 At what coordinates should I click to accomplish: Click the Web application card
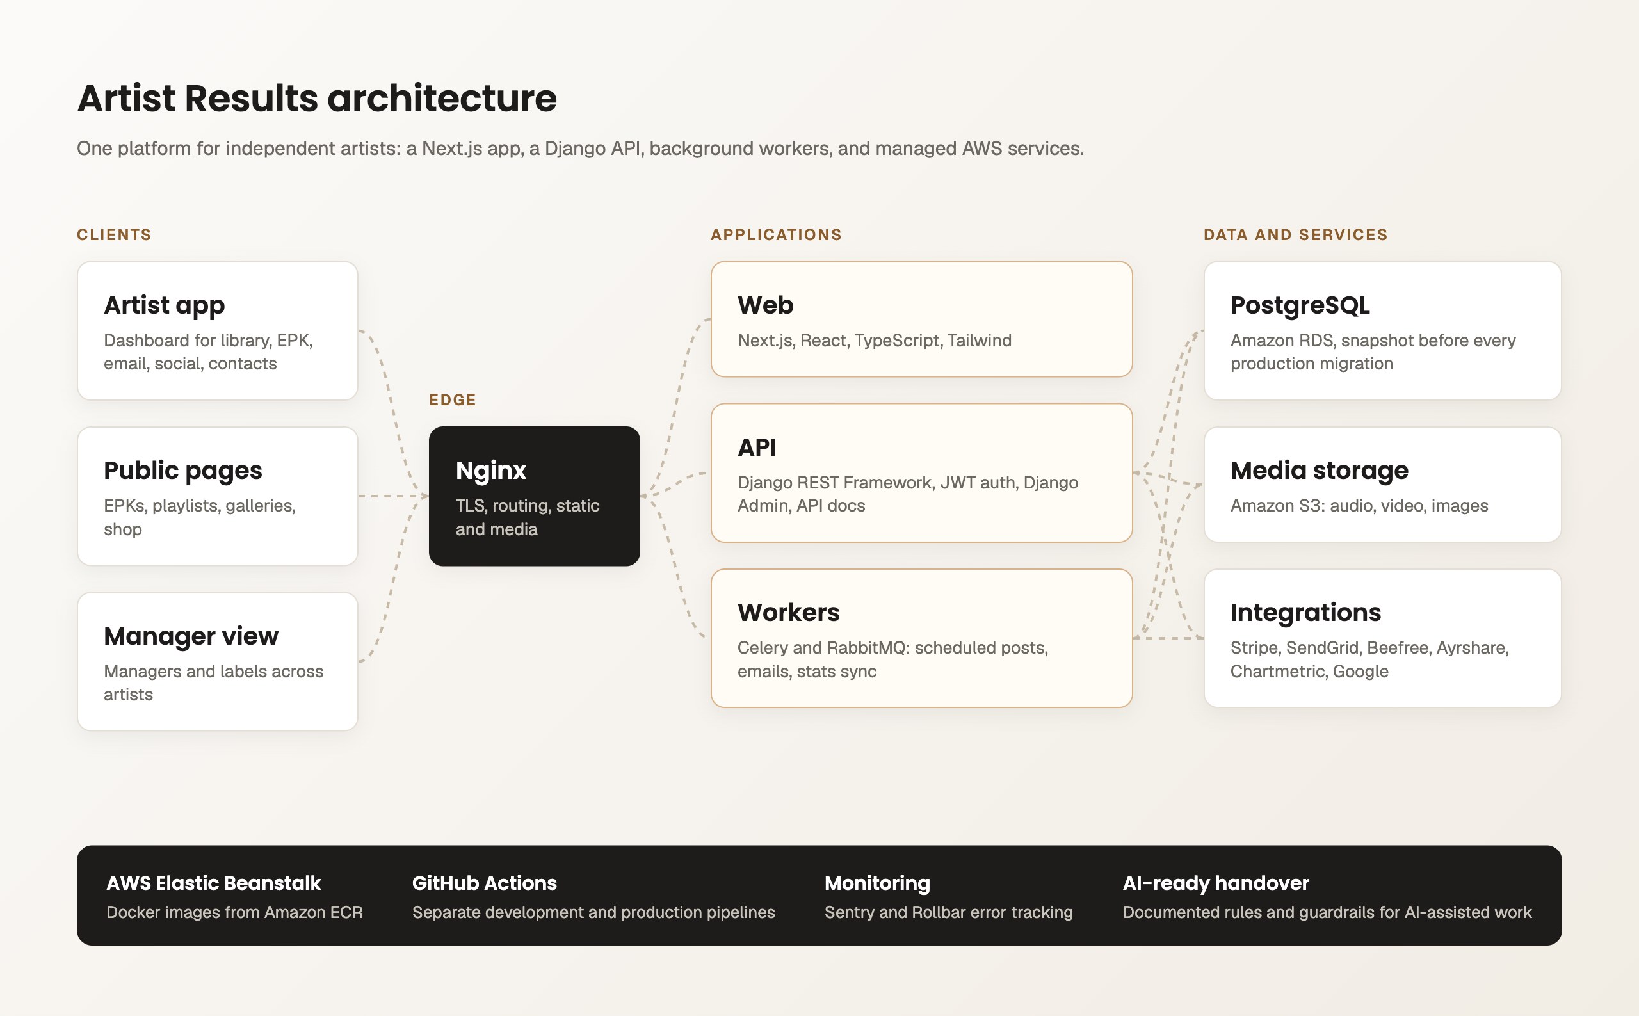tap(921, 319)
